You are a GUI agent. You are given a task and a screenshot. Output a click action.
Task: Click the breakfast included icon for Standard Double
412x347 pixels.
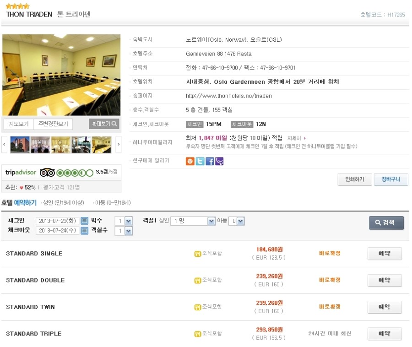point(198,280)
